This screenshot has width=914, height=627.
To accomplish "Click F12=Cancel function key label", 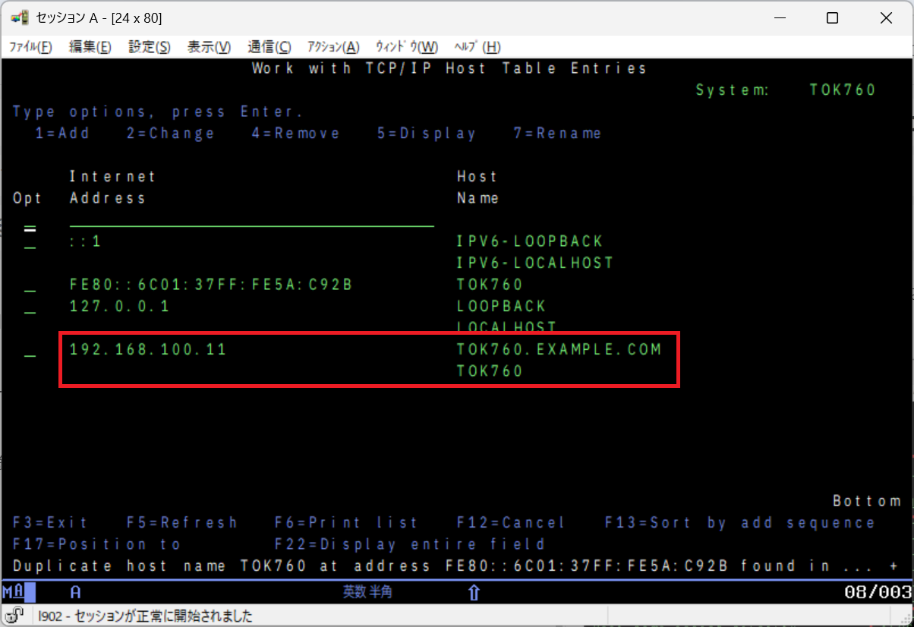I will [x=512, y=523].
